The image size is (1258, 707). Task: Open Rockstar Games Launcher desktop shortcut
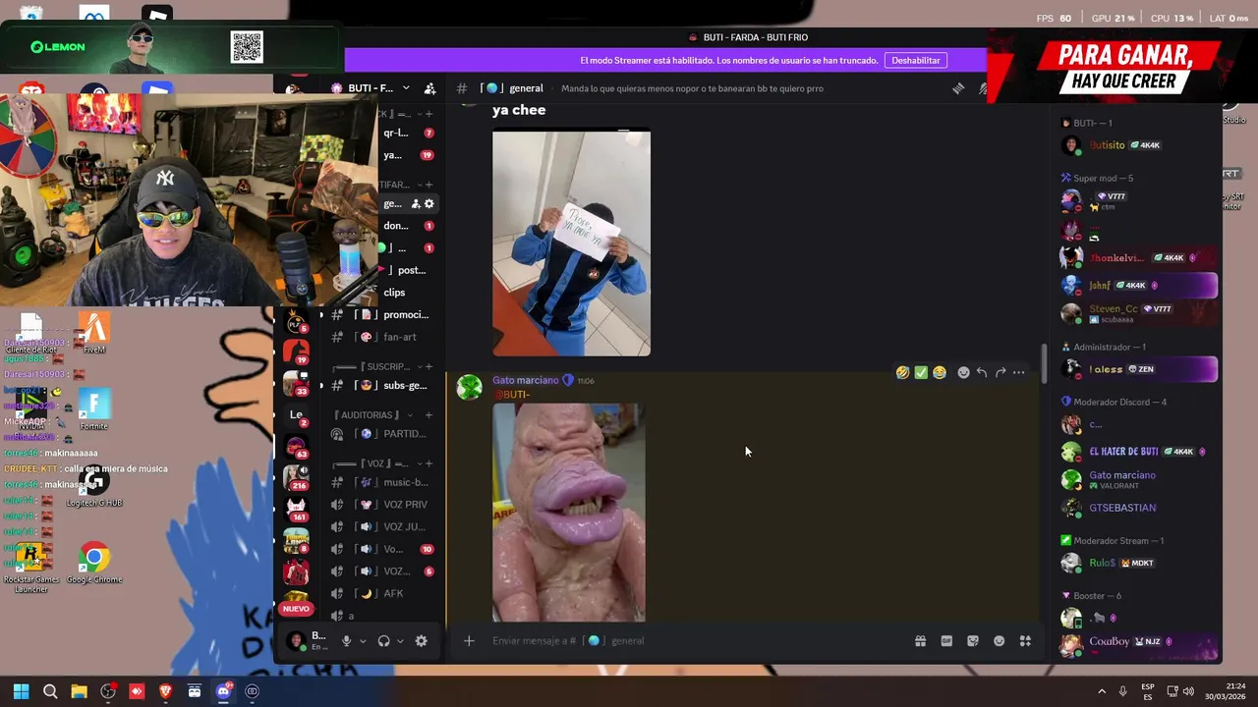pyautogui.click(x=31, y=568)
